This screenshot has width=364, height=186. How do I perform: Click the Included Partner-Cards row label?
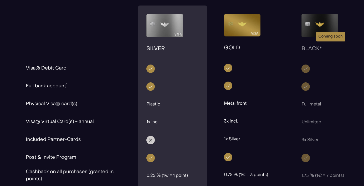click(x=53, y=139)
